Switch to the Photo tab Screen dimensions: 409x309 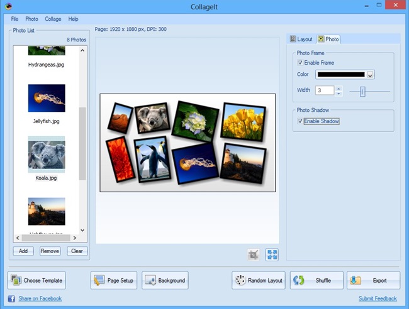[x=328, y=39]
